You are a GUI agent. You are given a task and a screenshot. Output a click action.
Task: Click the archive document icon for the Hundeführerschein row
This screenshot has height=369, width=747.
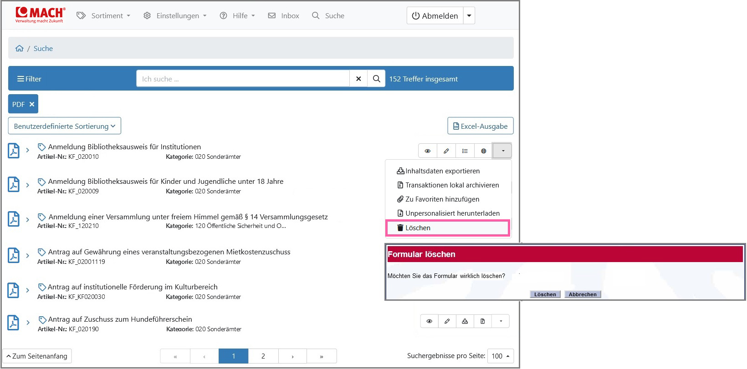tap(482, 321)
